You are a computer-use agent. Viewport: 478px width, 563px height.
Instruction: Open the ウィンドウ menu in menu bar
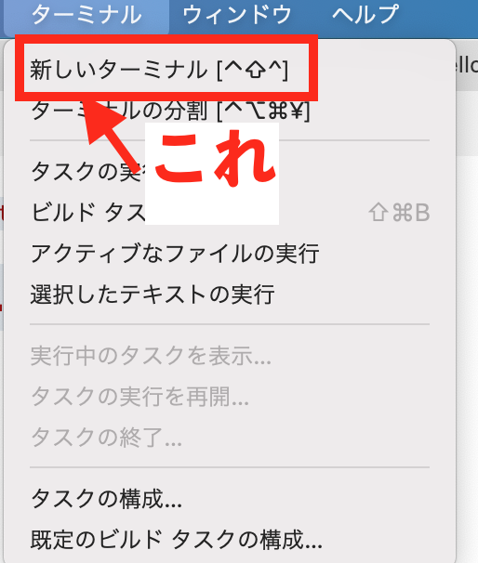(237, 15)
